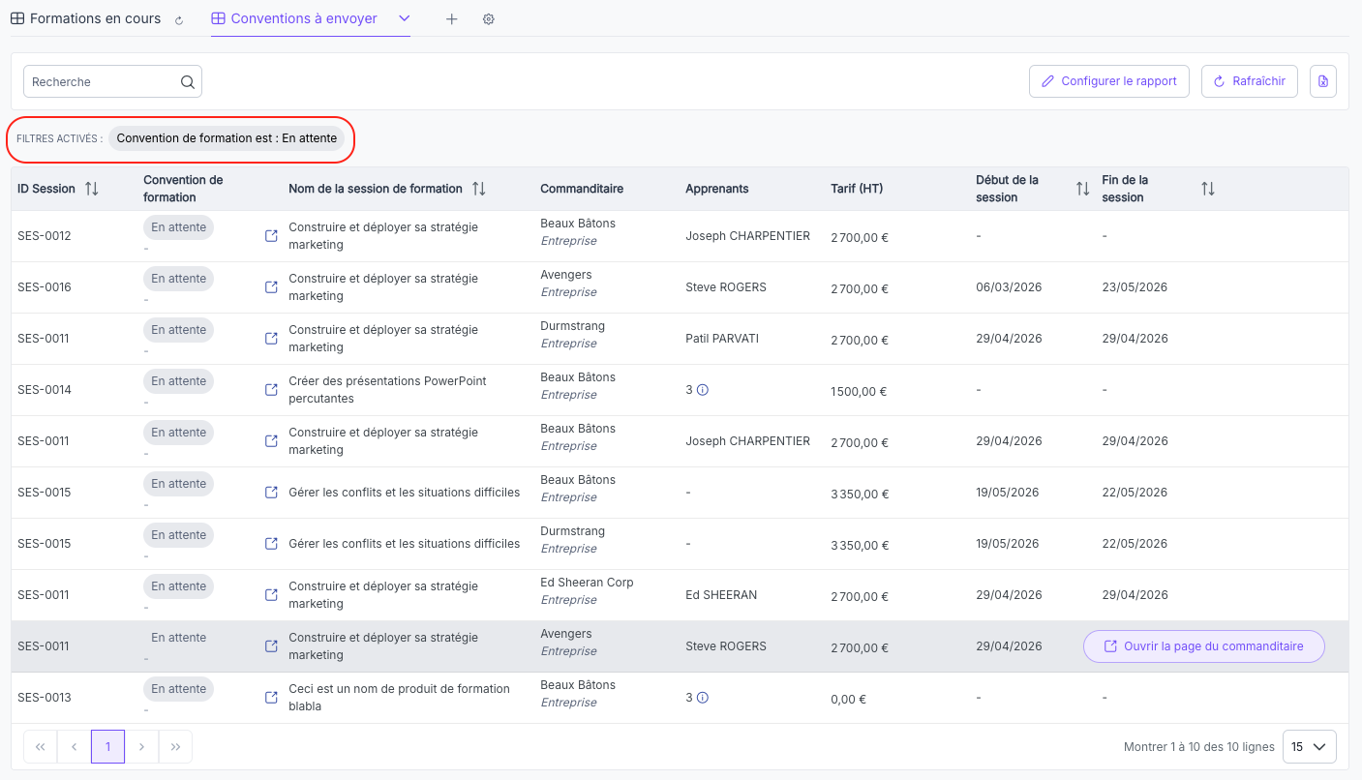Open the tab settings gear icon

coord(489,19)
